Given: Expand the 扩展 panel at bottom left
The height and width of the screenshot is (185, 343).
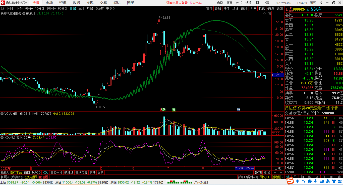Looking at the screenshot, I should click(x=5, y=177).
